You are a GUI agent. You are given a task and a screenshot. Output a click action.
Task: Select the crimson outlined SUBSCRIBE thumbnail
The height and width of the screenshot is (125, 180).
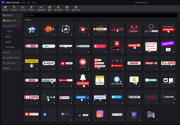tap(151, 97)
